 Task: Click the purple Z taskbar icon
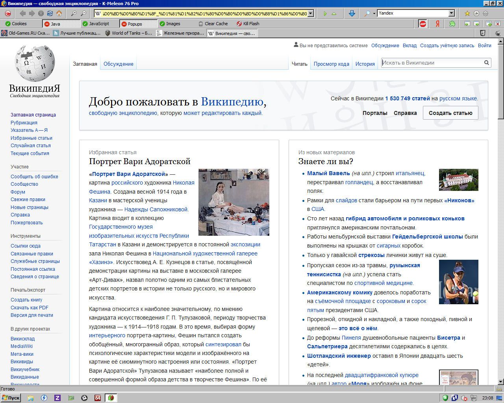(x=57, y=398)
